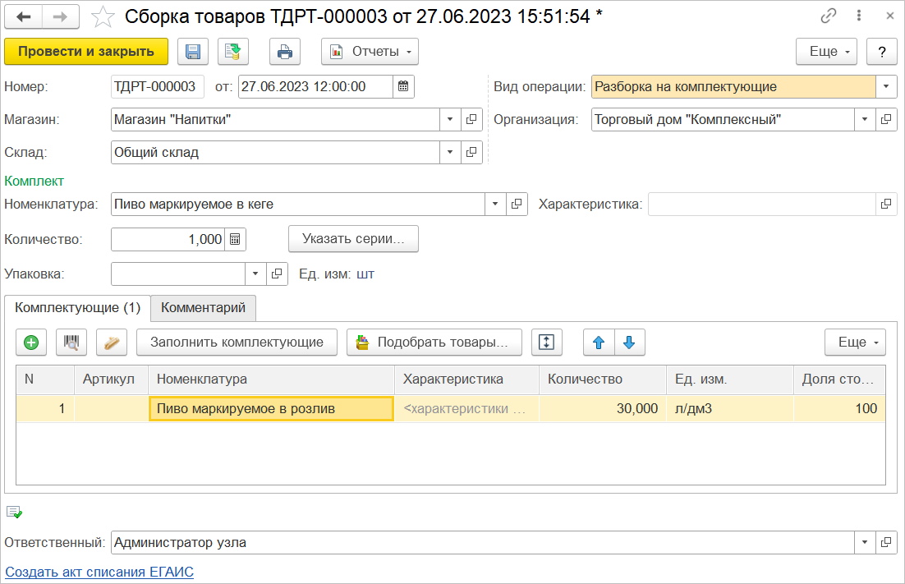
Task: Switch to the Комментарий tab
Action: (203, 308)
